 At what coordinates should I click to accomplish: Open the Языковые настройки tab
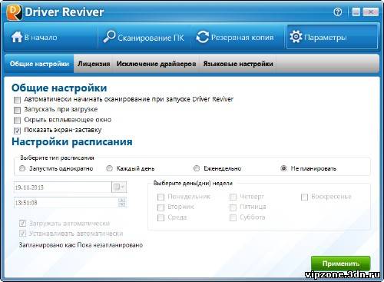tap(238, 64)
